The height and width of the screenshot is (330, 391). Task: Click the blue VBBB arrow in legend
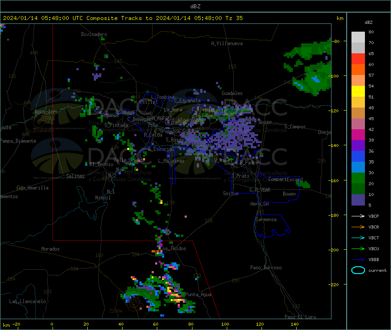click(358, 260)
